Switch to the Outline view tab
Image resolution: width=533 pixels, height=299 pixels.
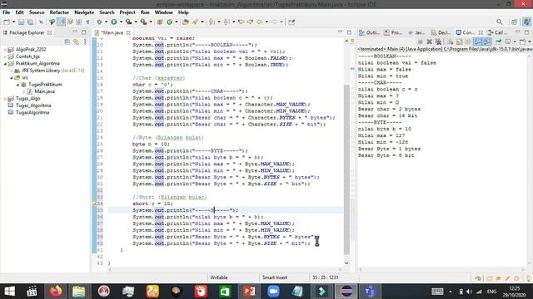click(x=369, y=32)
